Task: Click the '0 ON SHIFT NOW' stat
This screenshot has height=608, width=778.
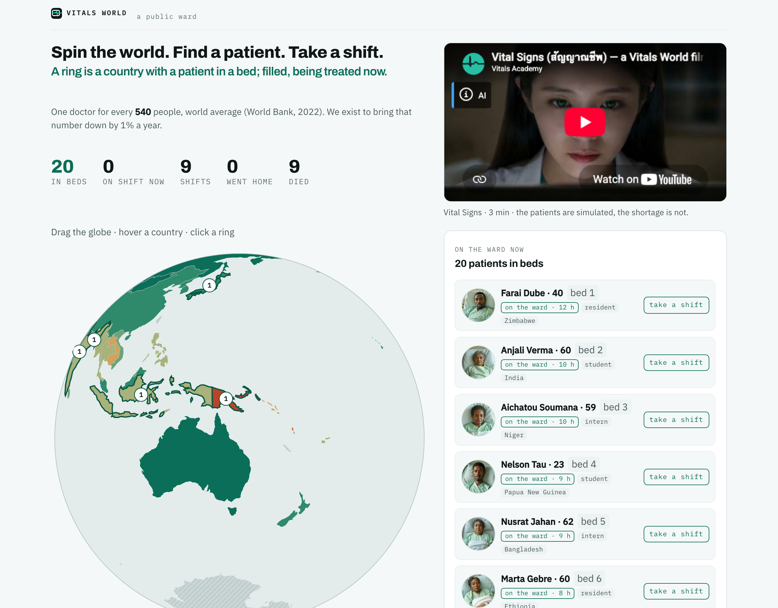Action: point(133,172)
